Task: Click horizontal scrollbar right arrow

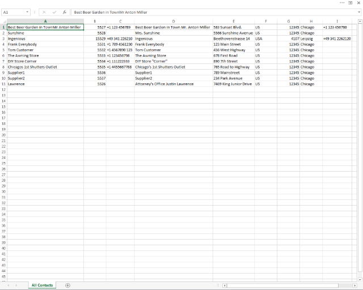Action: pos(354,285)
